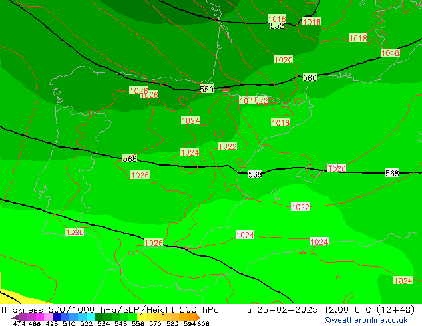Screen dimensions: 422x326
Task: Click the 552 height contour label
Action: (x=277, y=26)
